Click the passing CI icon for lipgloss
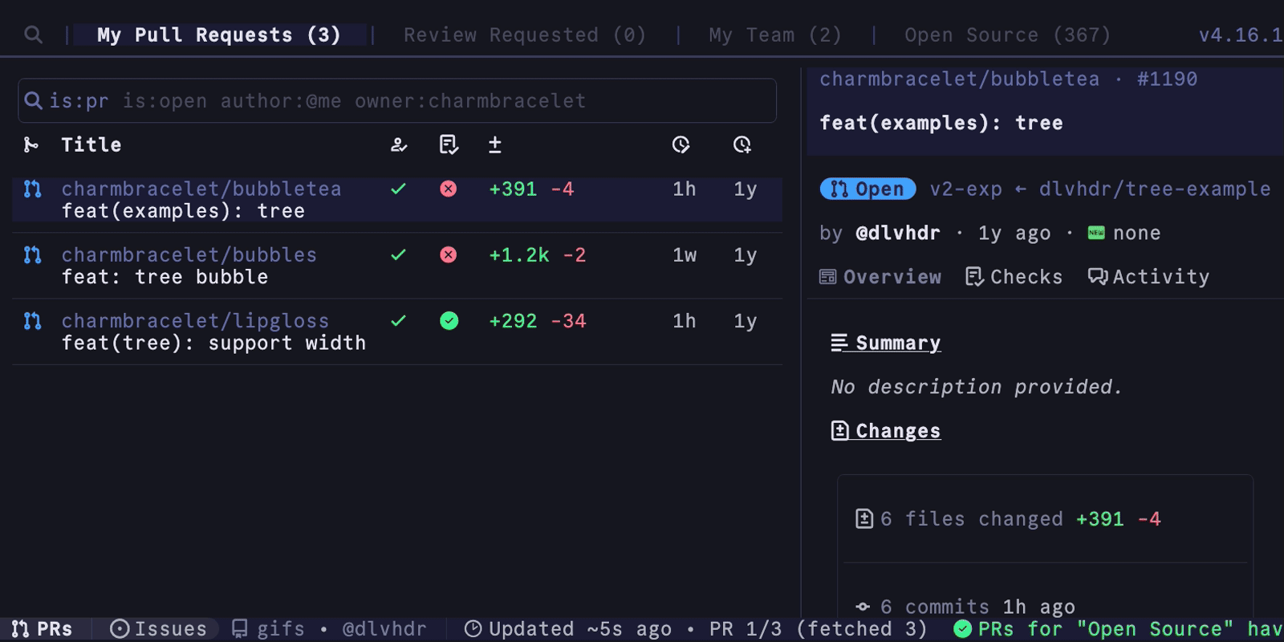The width and height of the screenshot is (1284, 642). click(449, 321)
